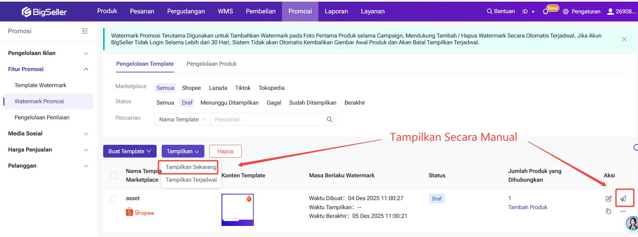This screenshot has width=638, height=237.
Task: Click the search magnifier in Pencarian field
Action: [329, 119]
